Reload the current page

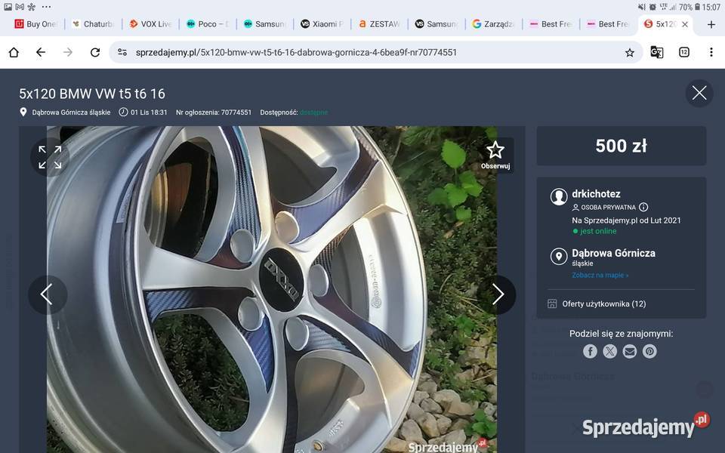tap(94, 52)
